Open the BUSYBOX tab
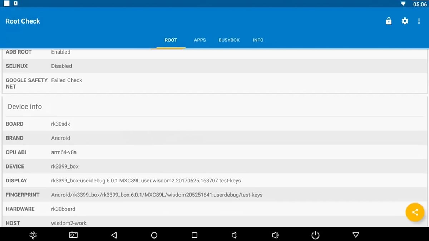This screenshot has width=429, height=241. [x=229, y=40]
